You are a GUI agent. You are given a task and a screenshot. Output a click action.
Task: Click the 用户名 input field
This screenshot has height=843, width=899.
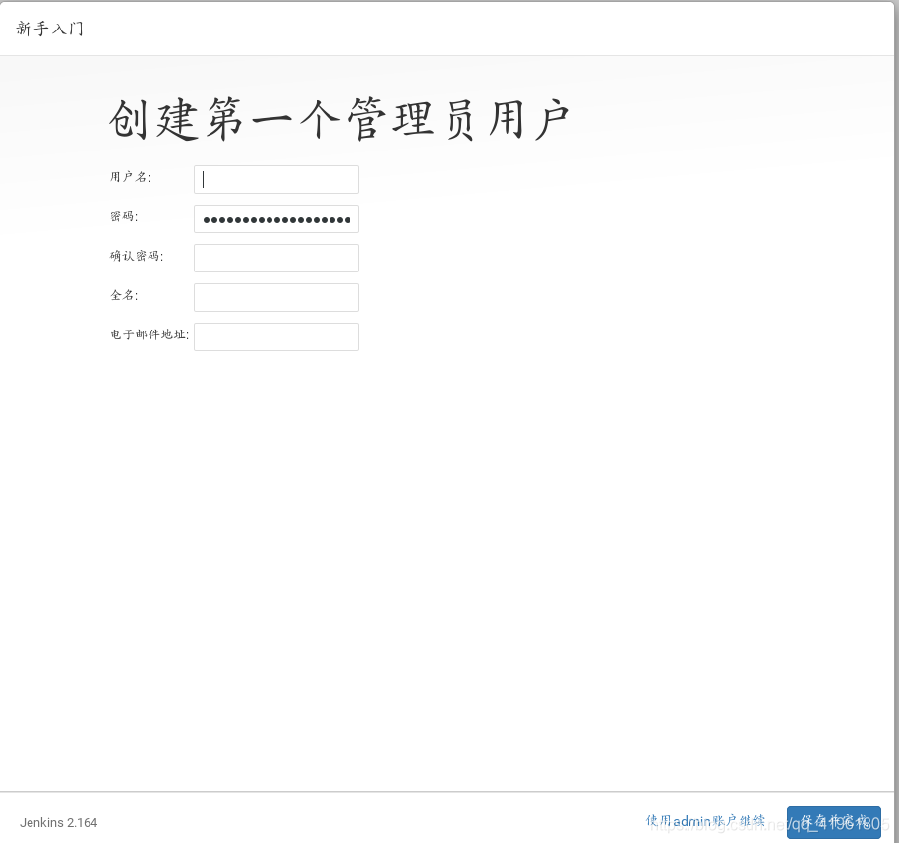click(276, 179)
